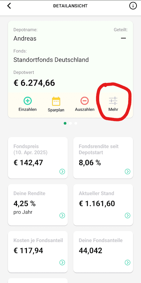Screen dimensions: 141x283
Task: Tap the Auszahlen label
Action: (x=85, y=109)
